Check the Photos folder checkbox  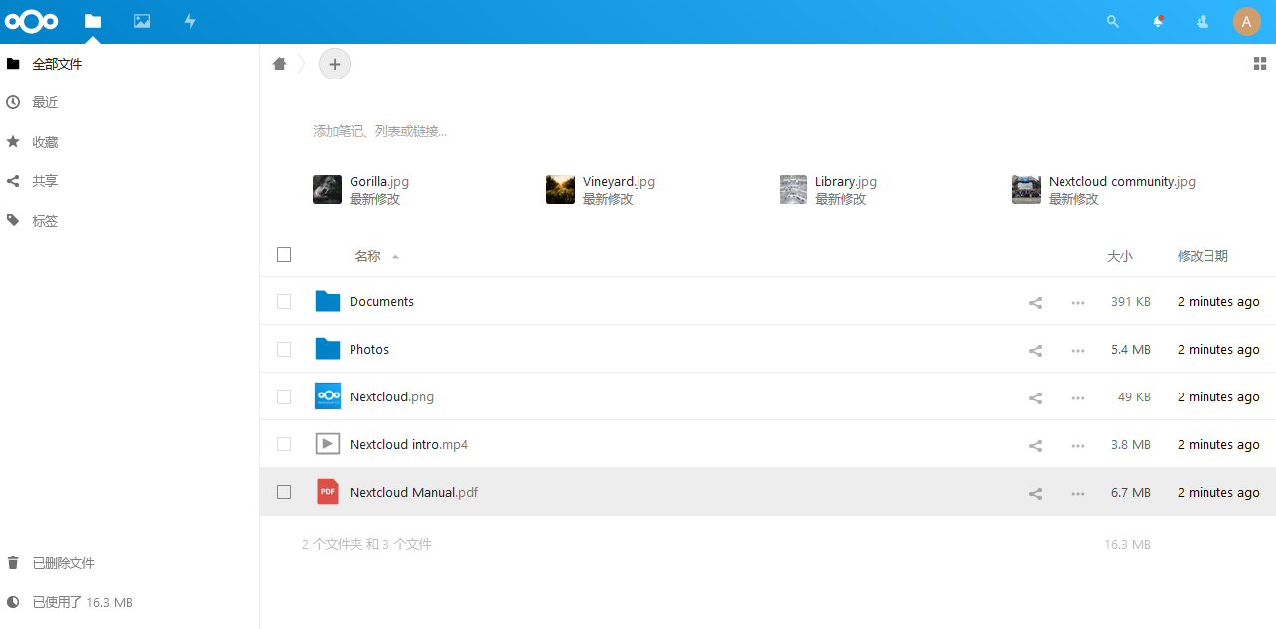click(284, 349)
